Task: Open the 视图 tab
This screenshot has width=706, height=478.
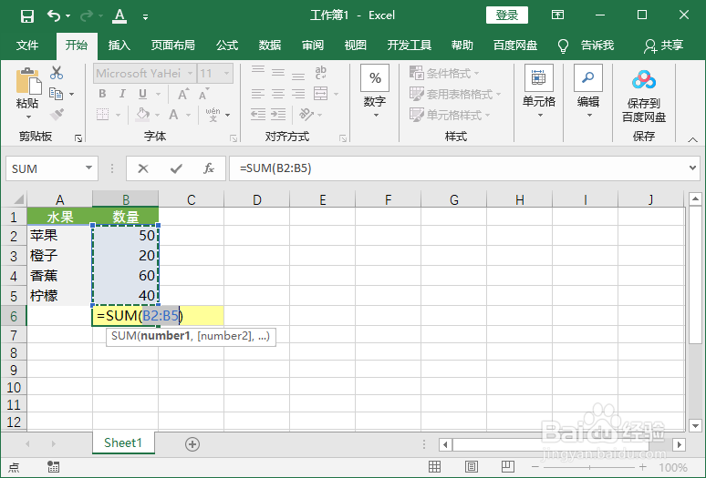Action: [355, 46]
